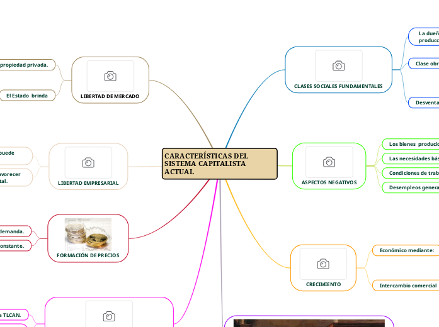Click the camera icon in ASPECTOS NEGATIVOS node
Viewport: 439px width, 327px height.
click(x=329, y=162)
